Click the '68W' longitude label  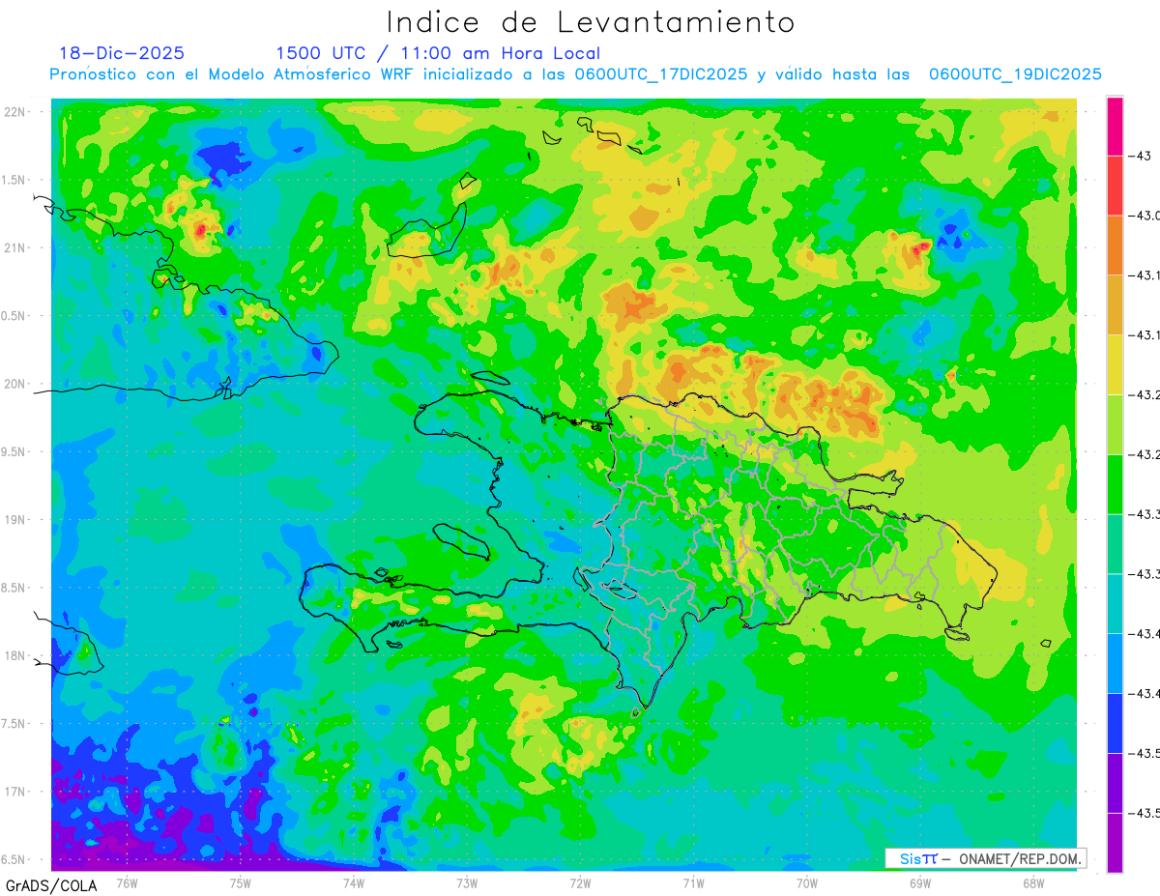(1033, 882)
